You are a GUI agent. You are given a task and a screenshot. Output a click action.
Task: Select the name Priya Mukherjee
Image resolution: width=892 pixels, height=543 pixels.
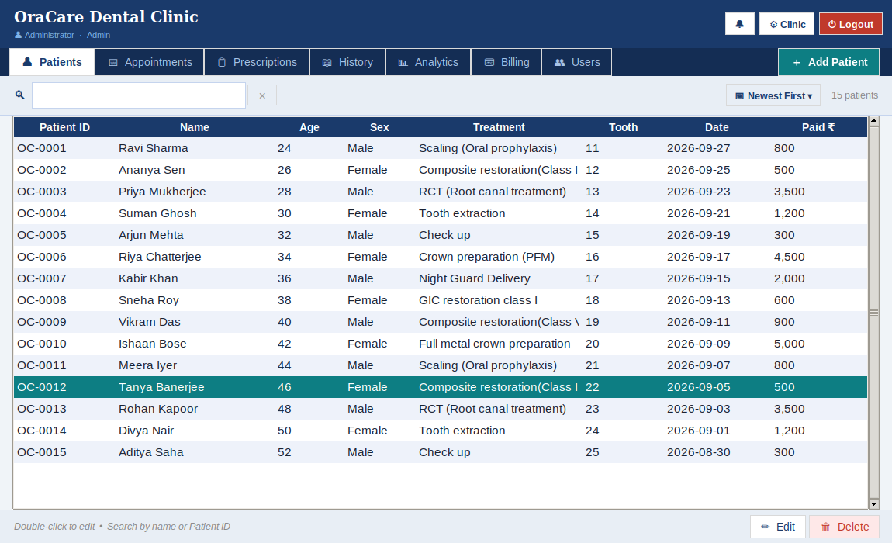click(x=162, y=192)
